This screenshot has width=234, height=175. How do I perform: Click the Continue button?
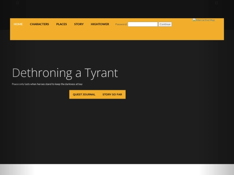click(x=165, y=24)
